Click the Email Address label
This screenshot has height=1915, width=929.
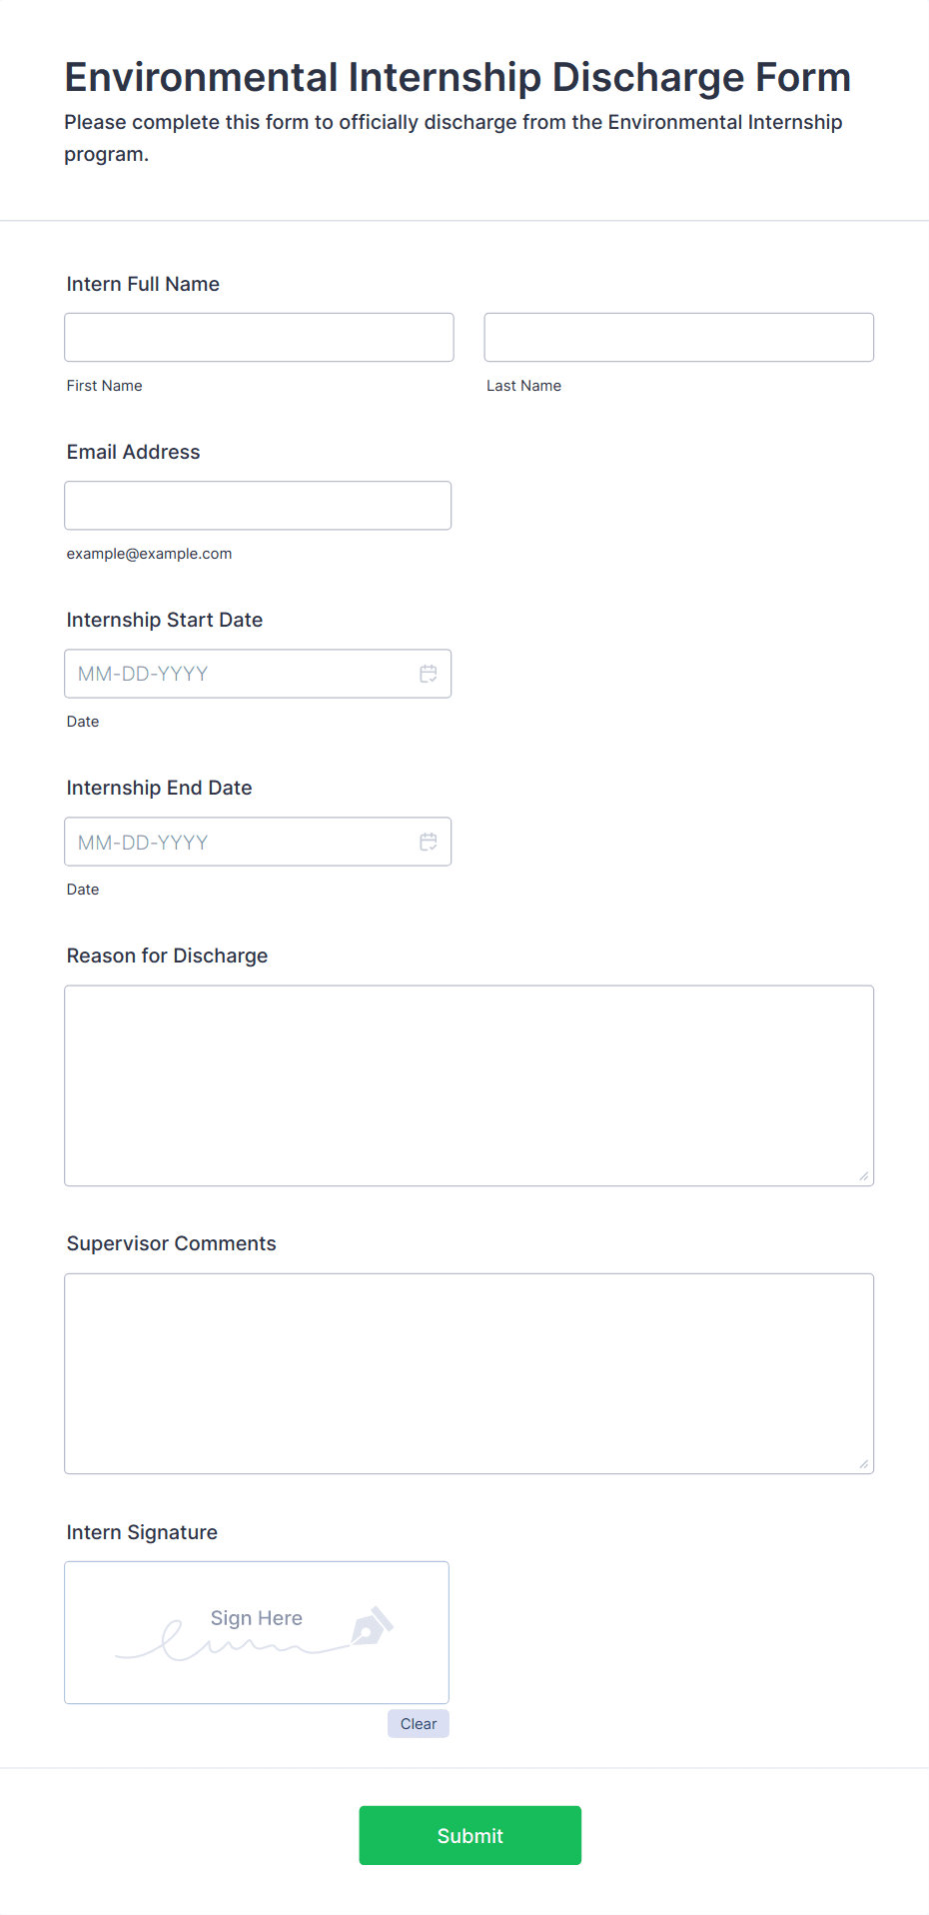[x=134, y=452]
